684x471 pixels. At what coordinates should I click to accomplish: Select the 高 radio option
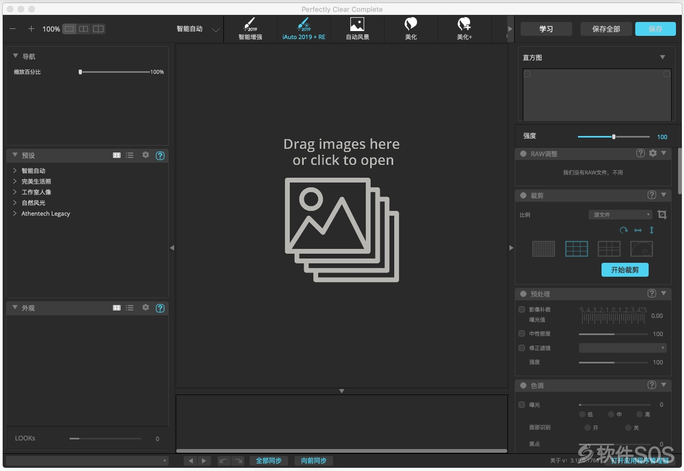click(x=640, y=414)
